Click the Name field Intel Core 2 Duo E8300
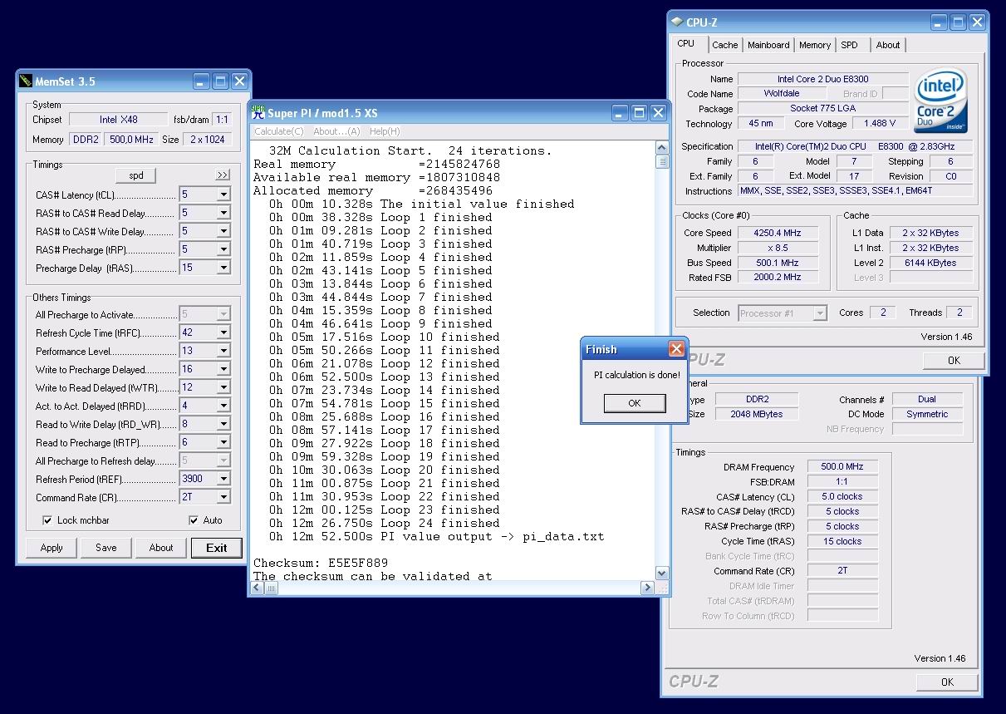Viewport: 1006px width, 714px height. pyautogui.click(x=822, y=79)
